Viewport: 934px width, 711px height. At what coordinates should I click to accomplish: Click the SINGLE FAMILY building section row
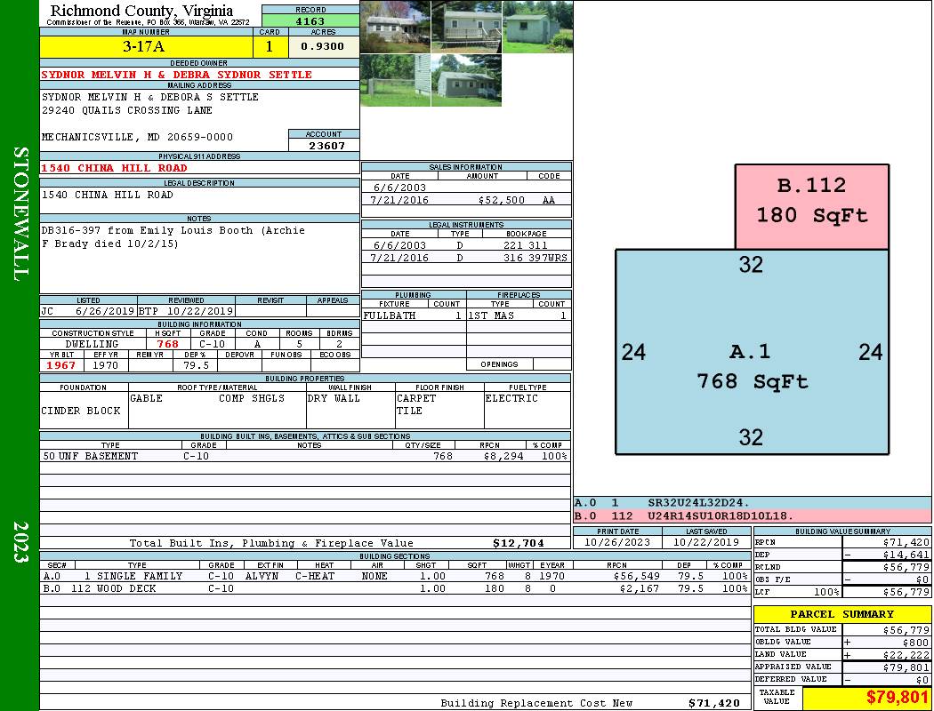point(396,576)
